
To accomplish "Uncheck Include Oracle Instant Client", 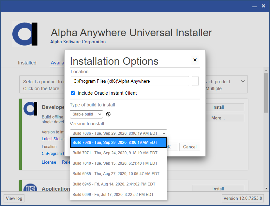I will (73, 93).
